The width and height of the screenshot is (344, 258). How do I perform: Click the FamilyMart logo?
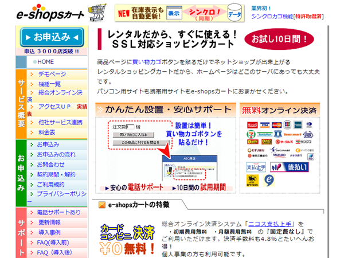click(x=264, y=134)
